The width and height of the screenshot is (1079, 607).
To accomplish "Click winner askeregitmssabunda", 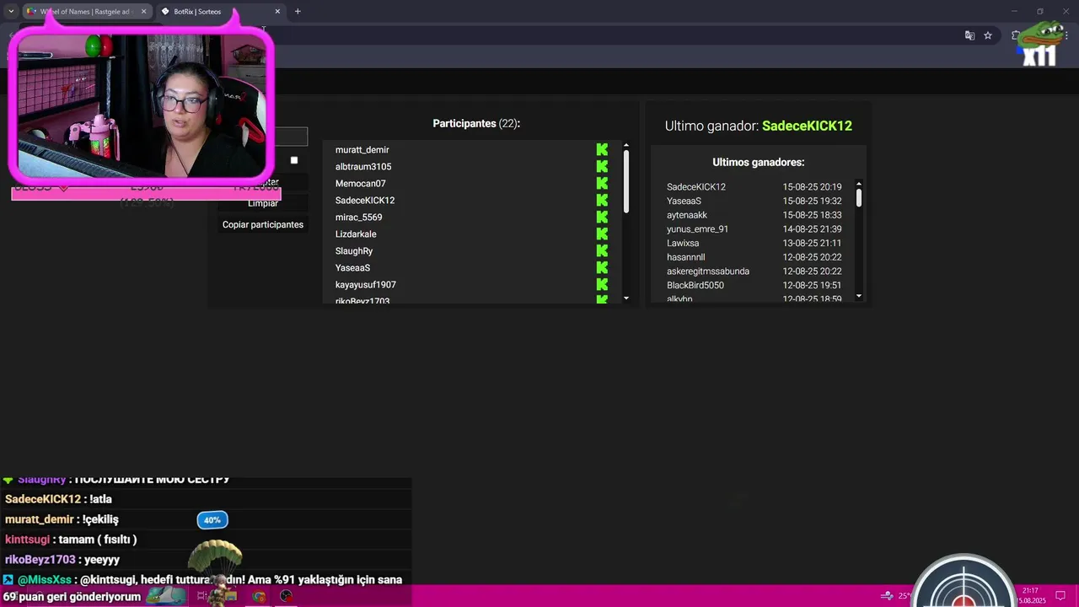I will (x=708, y=271).
